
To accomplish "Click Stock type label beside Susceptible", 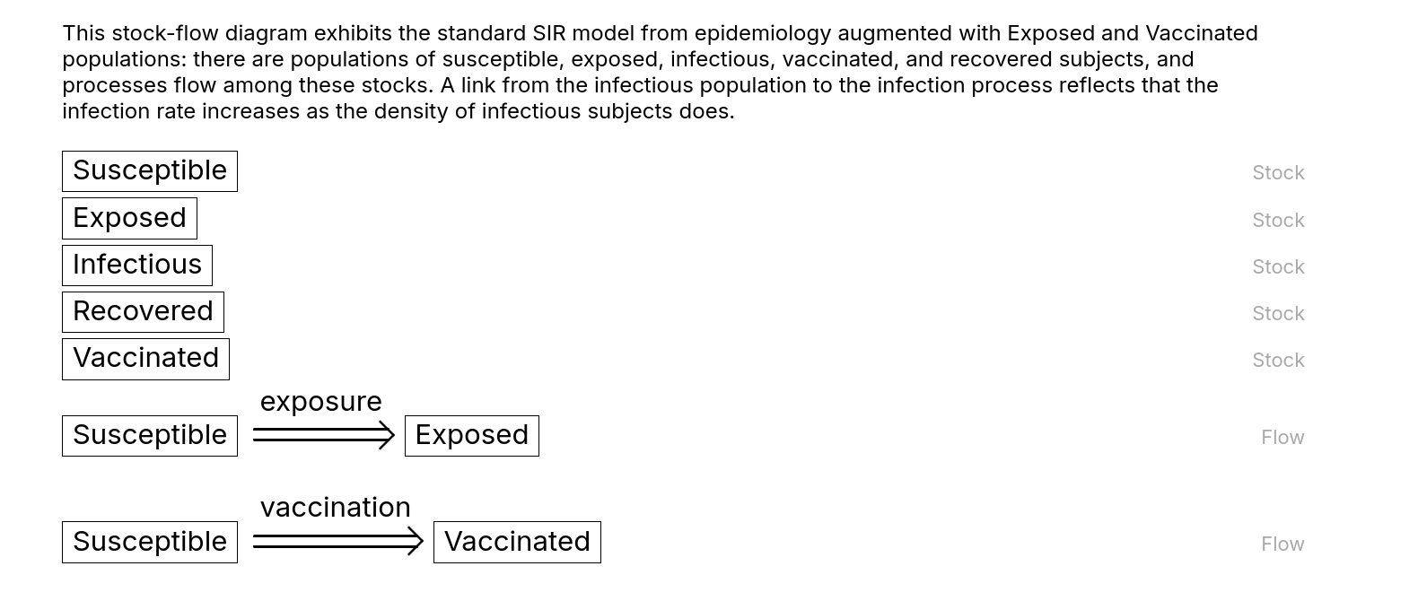I will pyautogui.click(x=1278, y=172).
